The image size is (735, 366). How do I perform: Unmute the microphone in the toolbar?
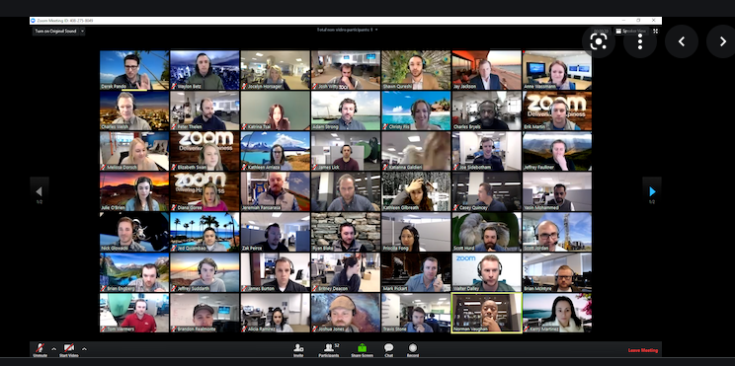pos(41,348)
